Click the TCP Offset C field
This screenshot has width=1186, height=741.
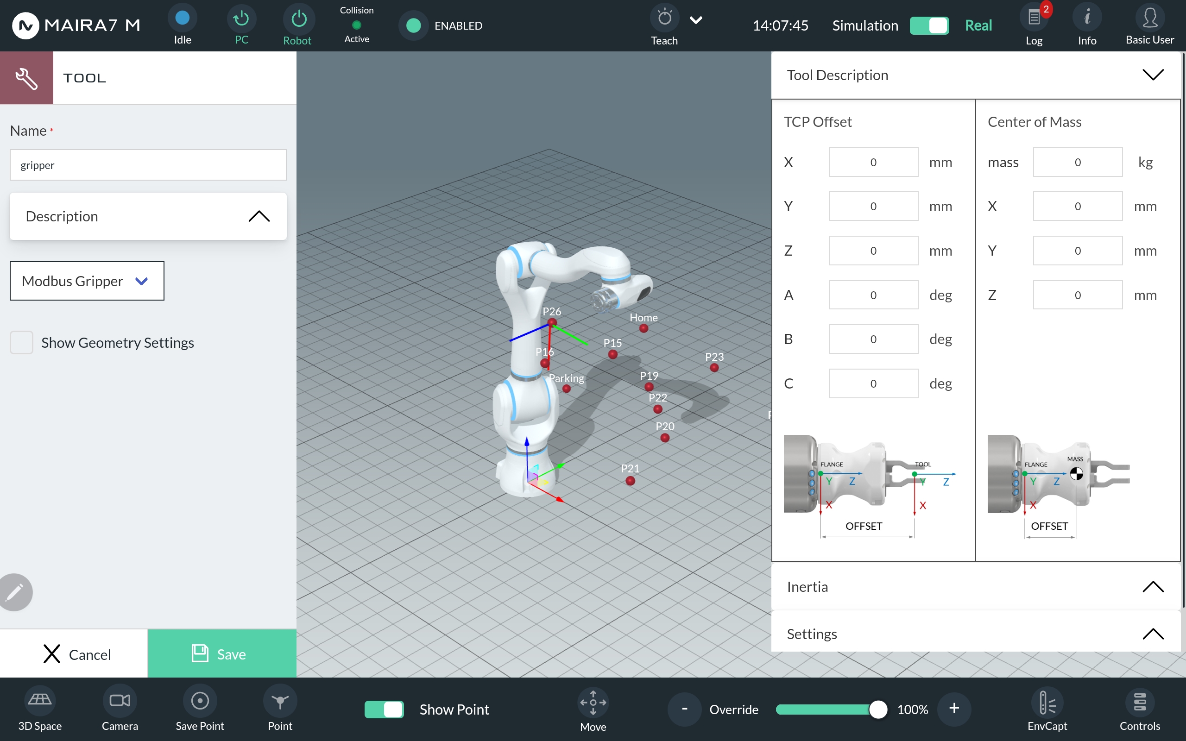click(x=873, y=383)
